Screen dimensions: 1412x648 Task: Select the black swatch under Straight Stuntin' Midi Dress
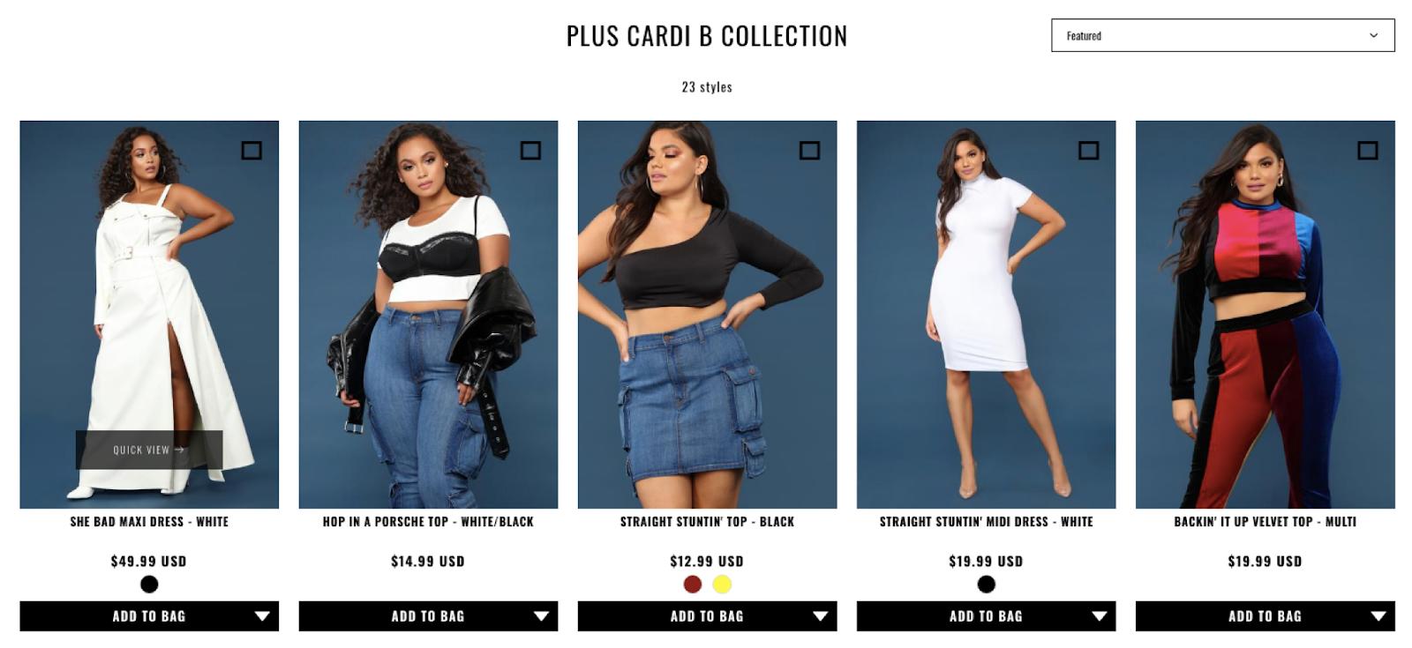click(986, 584)
